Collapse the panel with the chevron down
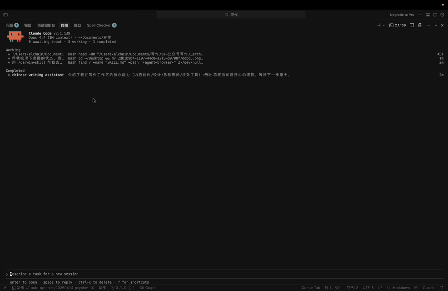 point(436,25)
